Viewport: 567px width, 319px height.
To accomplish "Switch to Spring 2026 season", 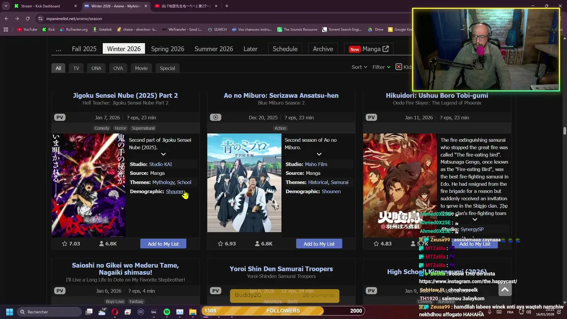I will [x=167, y=49].
